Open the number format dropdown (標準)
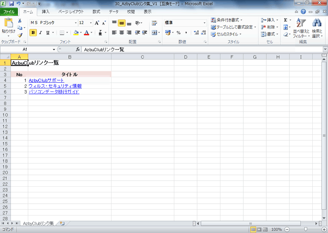This screenshot has width=328, height=233. coord(204,23)
